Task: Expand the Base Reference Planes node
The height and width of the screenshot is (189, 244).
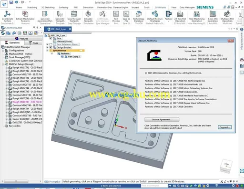Action: [47, 44]
